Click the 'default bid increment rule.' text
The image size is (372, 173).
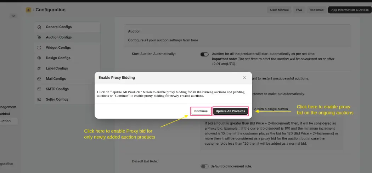(231, 166)
